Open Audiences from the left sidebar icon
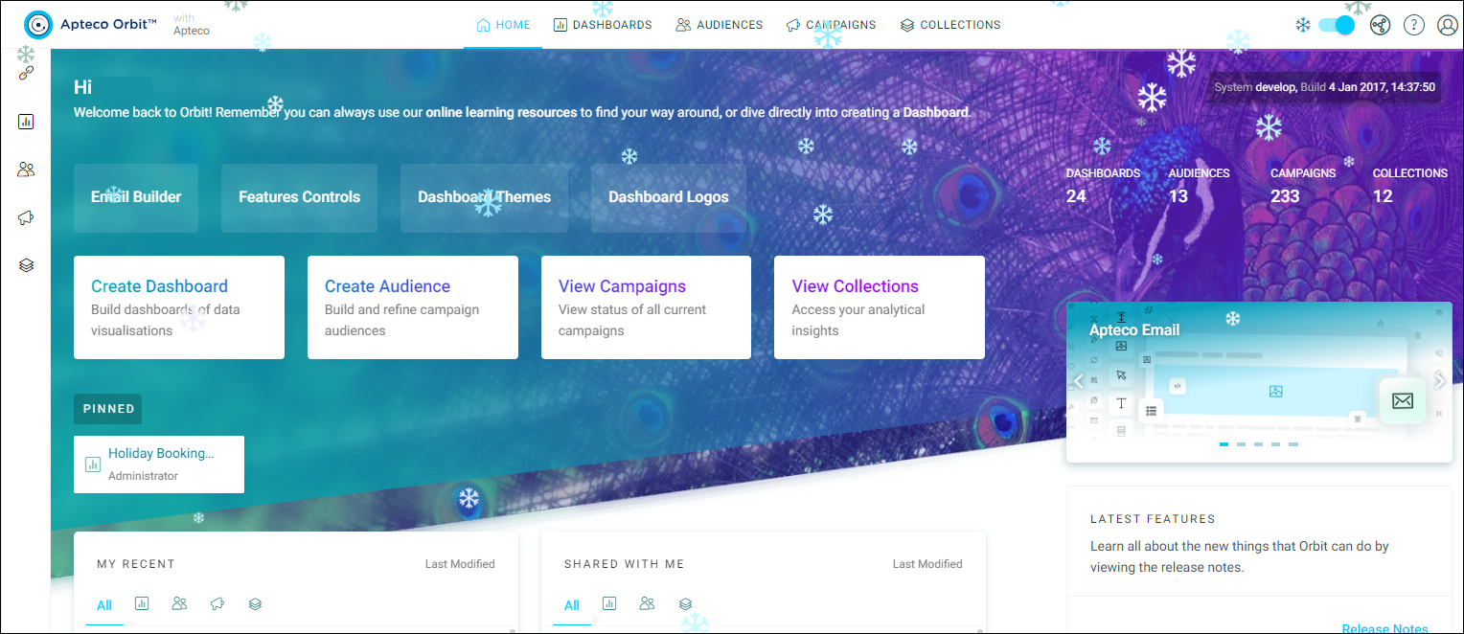Viewport: 1464px width, 634px height. (26, 170)
